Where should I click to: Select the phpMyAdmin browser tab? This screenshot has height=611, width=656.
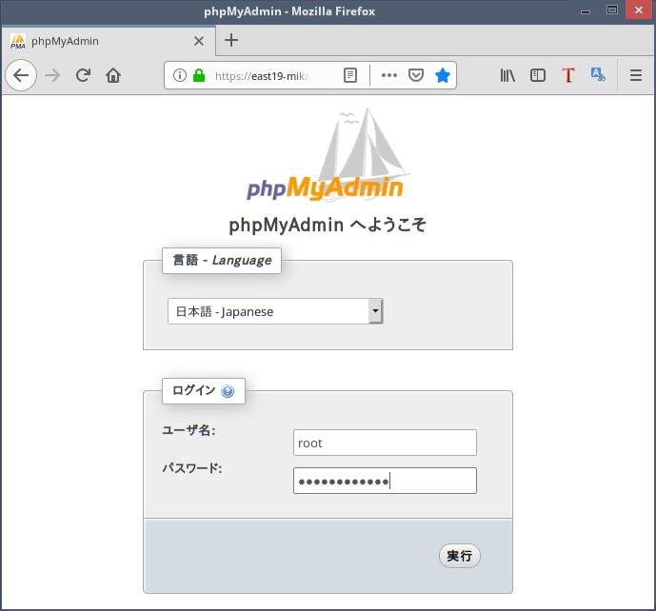pyautogui.click(x=109, y=41)
